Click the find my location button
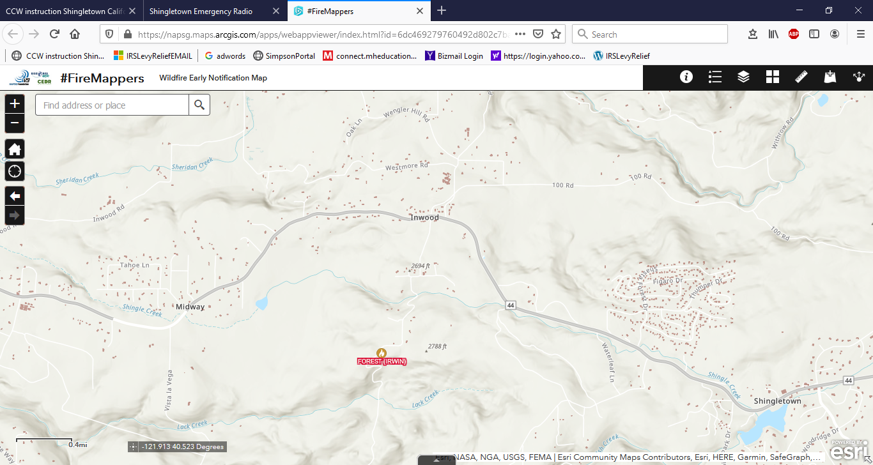873x465 pixels. pyautogui.click(x=15, y=171)
